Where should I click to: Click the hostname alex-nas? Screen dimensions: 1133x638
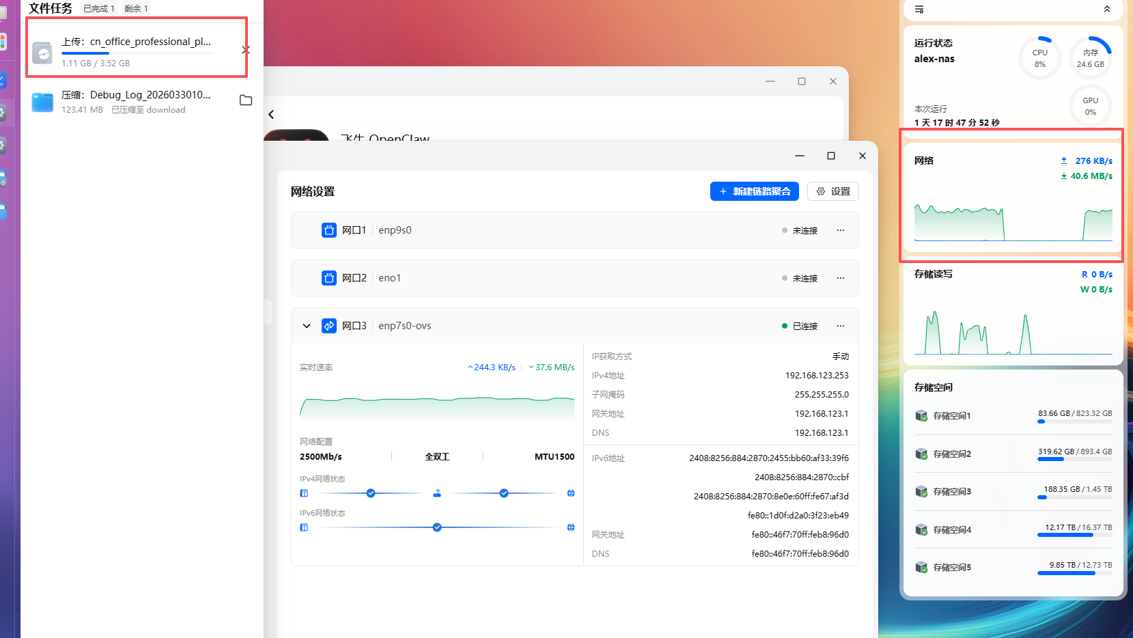[934, 59]
